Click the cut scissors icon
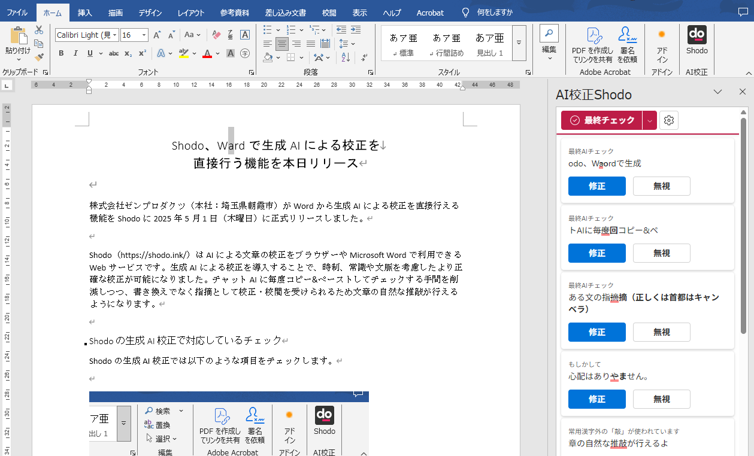Screen dimensions: 754x456 tap(39, 30)
